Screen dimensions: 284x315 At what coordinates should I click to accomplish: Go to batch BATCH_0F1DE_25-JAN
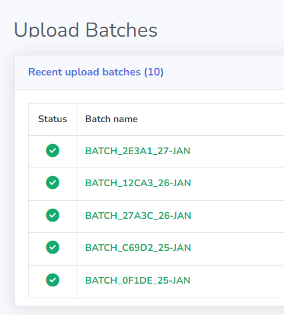[138, 280]
